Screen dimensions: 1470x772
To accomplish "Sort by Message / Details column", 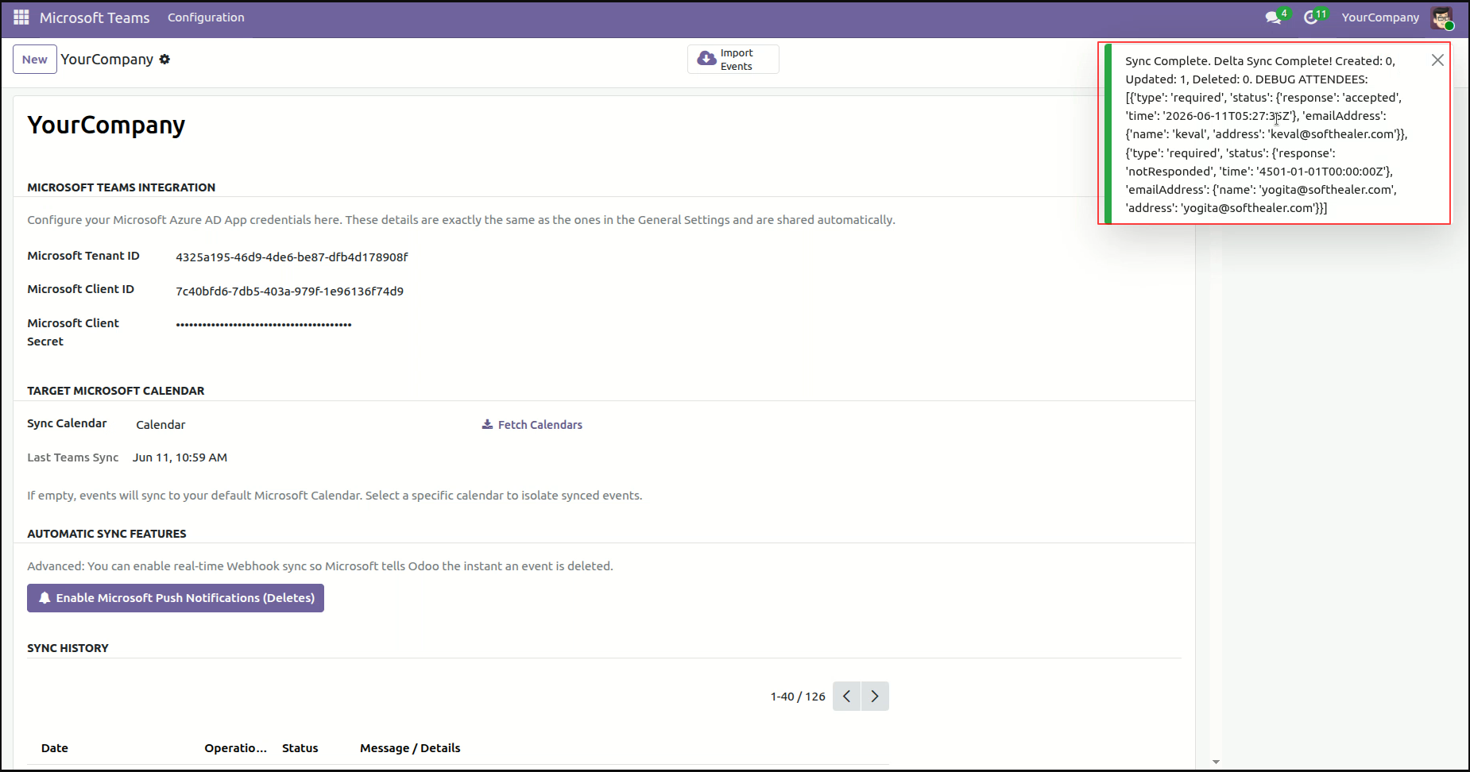I will point(410,748).
